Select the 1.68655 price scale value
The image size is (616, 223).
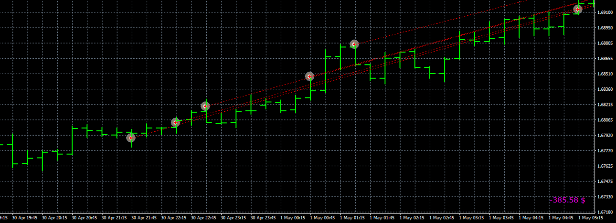(x=605, y=58)
